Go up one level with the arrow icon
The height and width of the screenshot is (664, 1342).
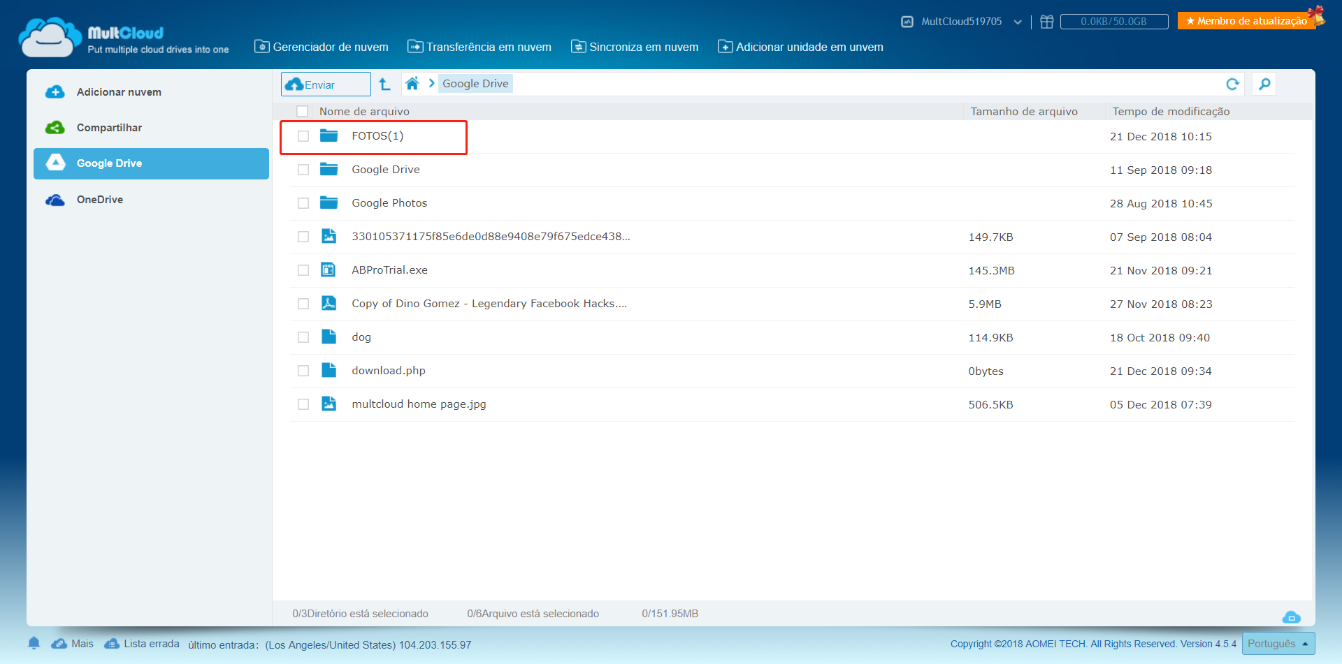(384, 84)
